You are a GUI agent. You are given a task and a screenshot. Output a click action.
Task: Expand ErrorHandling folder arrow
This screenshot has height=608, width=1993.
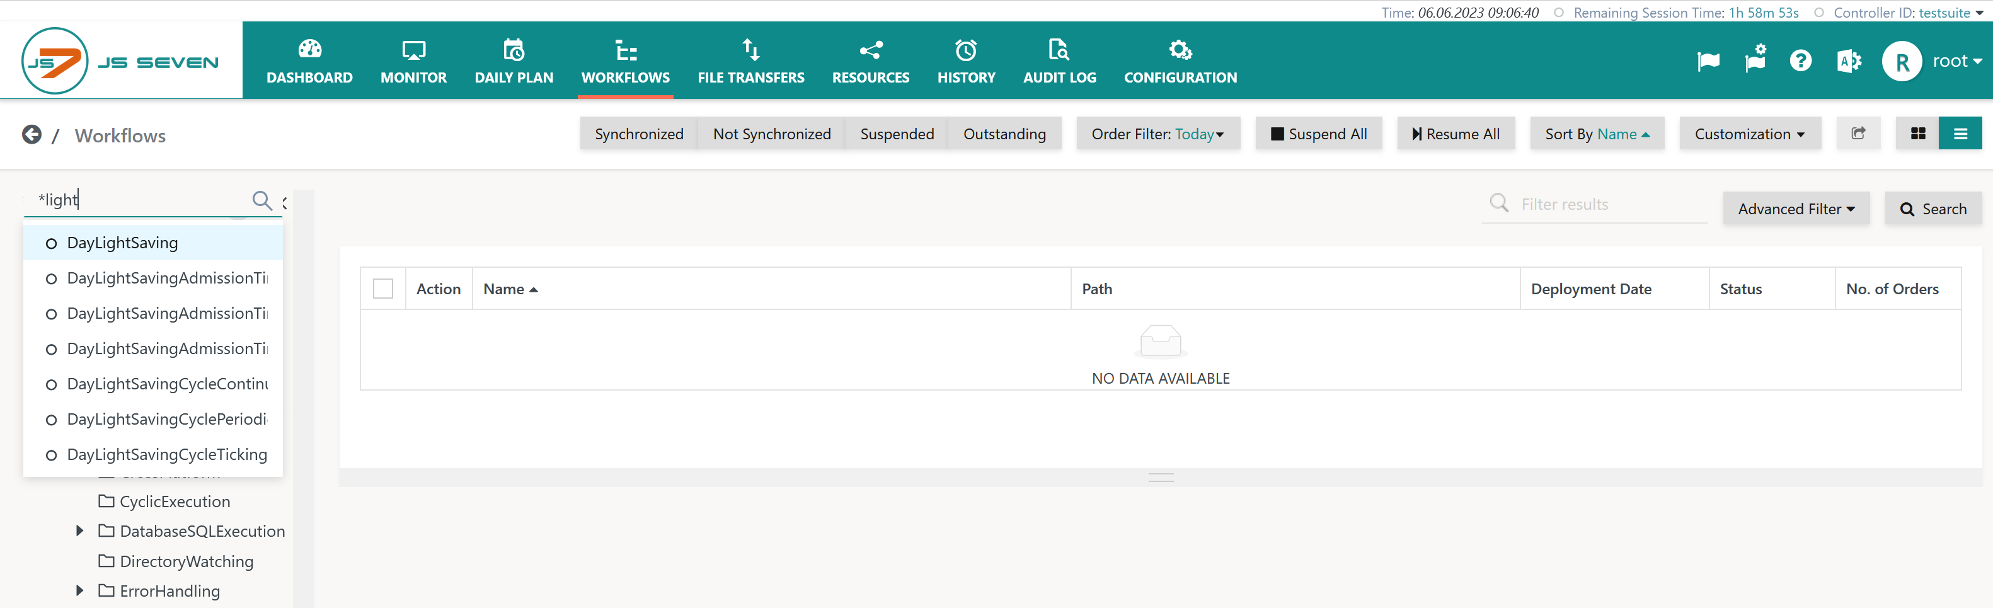[79, 590]
